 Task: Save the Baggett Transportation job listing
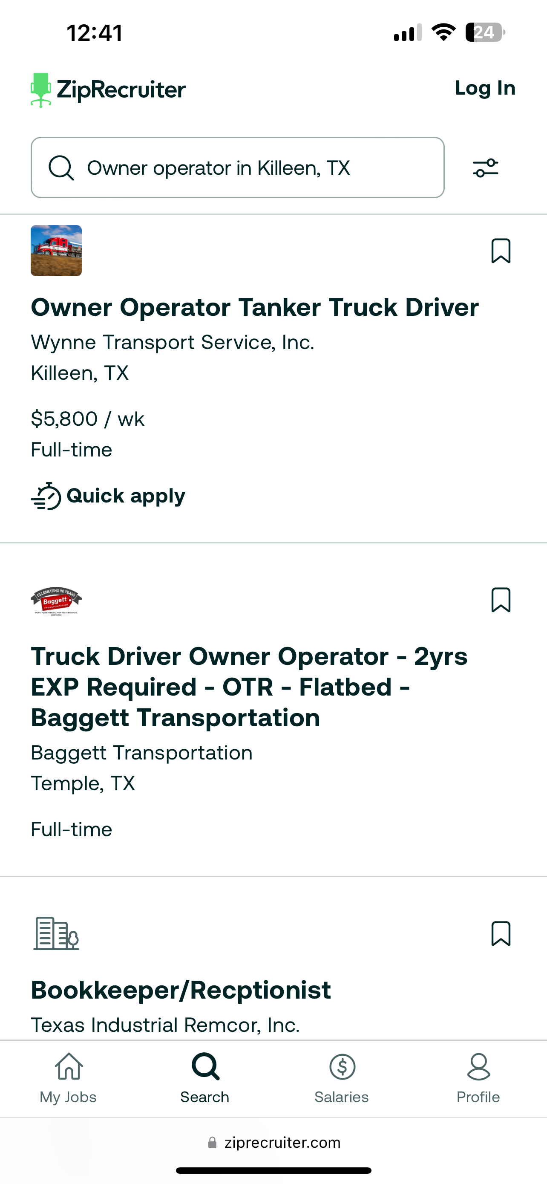click(501, 600)
